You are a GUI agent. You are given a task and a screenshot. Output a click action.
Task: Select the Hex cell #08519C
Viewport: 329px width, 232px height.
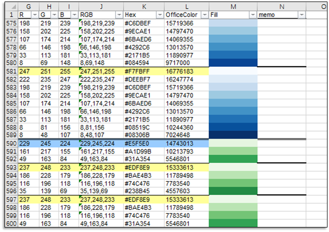(x=144, y=128)
